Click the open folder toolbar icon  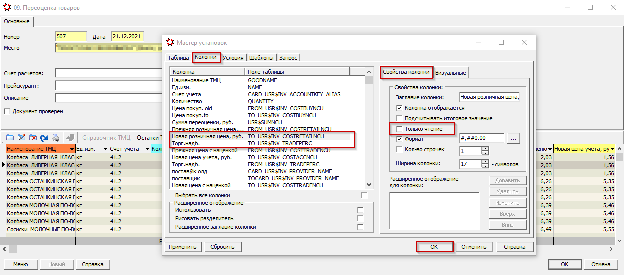click(x=10, y=138)
